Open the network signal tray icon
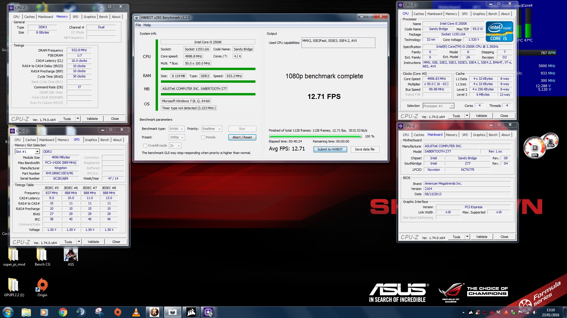Screen dimensions: 567x318 click(x=527, y=312)
